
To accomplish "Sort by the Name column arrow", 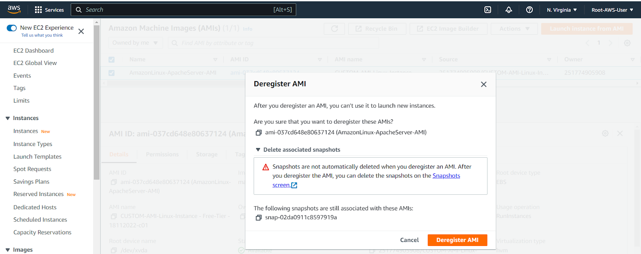I will coord(215,60).
